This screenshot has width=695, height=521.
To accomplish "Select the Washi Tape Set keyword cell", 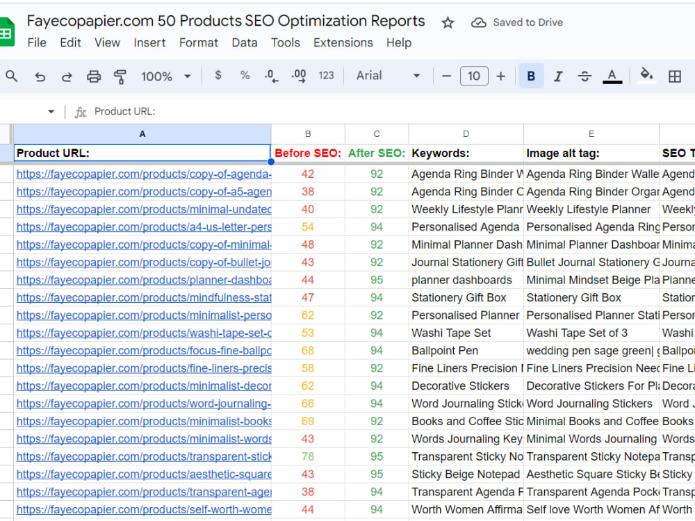I will [466, 333].
